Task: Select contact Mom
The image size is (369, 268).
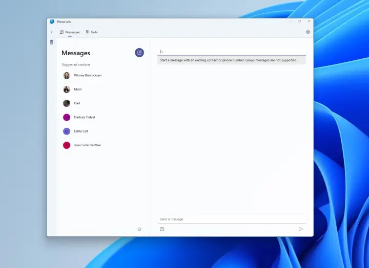Action: click(x=103, y=90)
